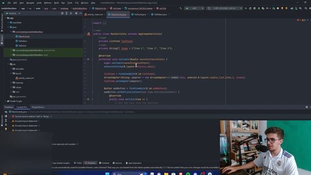This screenshot has width=311, height=175.
Task: Open the Edit menu
Action: 15,3
